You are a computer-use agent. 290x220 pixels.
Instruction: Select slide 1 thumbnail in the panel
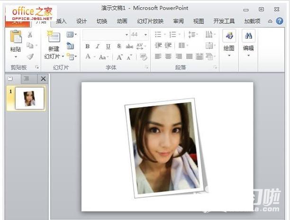click(x=29, y=98)
